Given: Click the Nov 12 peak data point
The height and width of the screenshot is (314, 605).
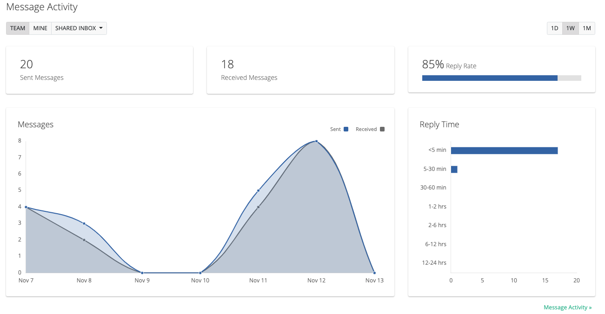Looking at the screenshot, I should click(x=316, y=141).
